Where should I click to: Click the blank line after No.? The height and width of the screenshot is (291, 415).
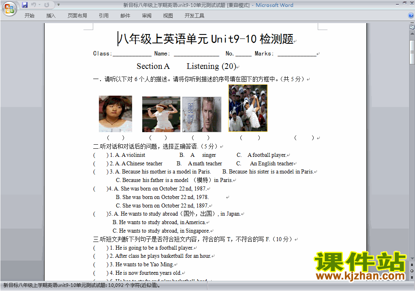click(244, 54)
